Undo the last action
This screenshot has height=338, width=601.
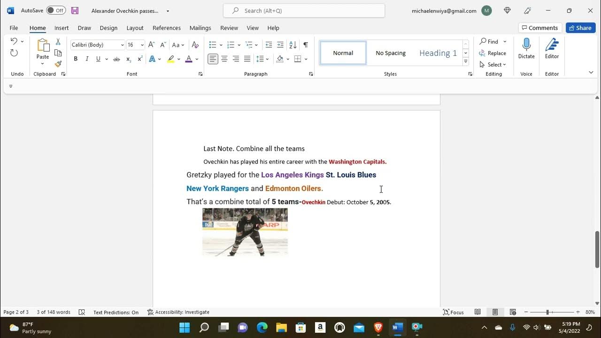[14, 41]
